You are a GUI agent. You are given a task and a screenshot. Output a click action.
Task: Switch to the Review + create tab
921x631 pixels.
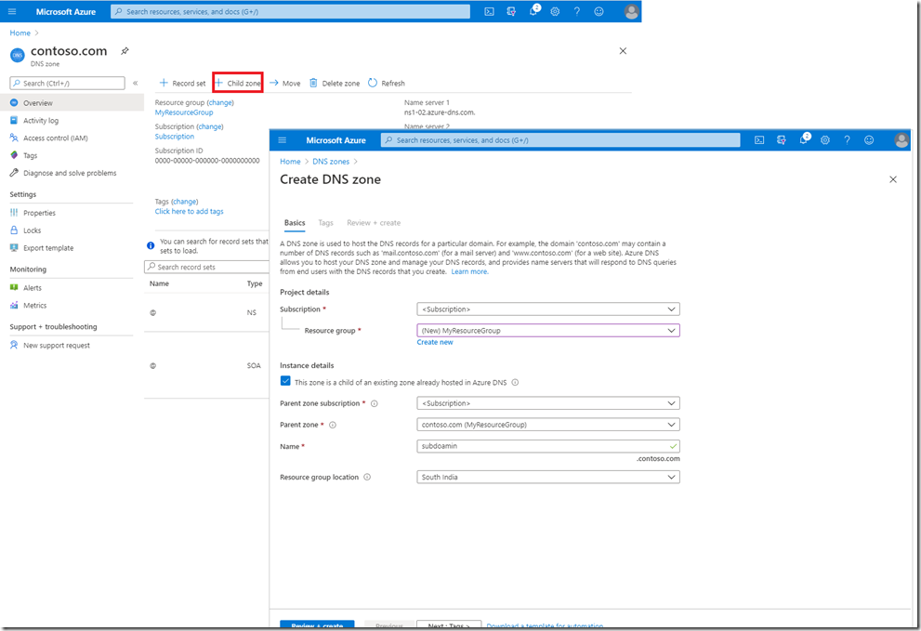coord(374,223)
